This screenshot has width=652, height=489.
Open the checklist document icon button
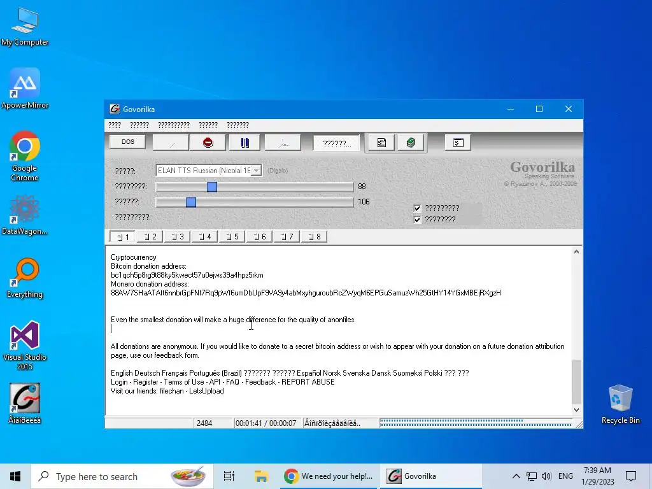point(381,143)
